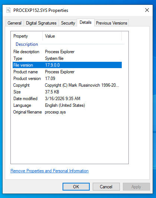The width and height of the screenshot is (156, 198).
Task: Select the highlighted File version row
Action: click(x=67, y=65)
